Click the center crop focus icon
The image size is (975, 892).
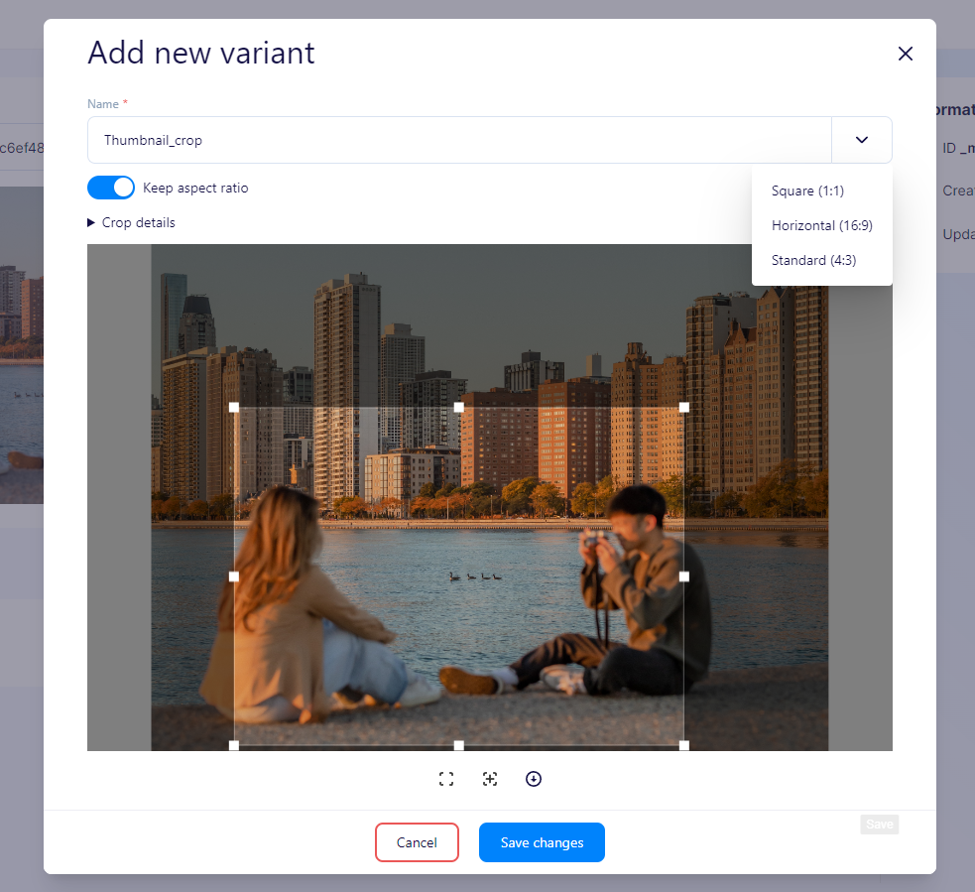click(x=490, y=779)
